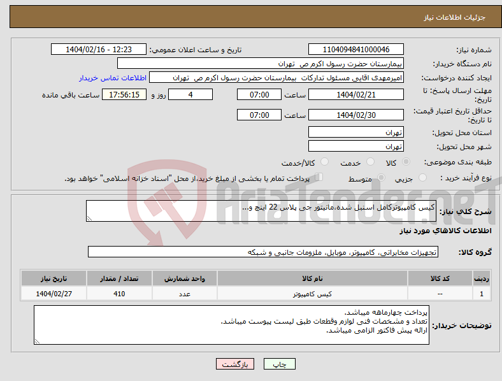Click the شرح کلی نیاز label
This screenshot has width=502, height=381.
465,212
